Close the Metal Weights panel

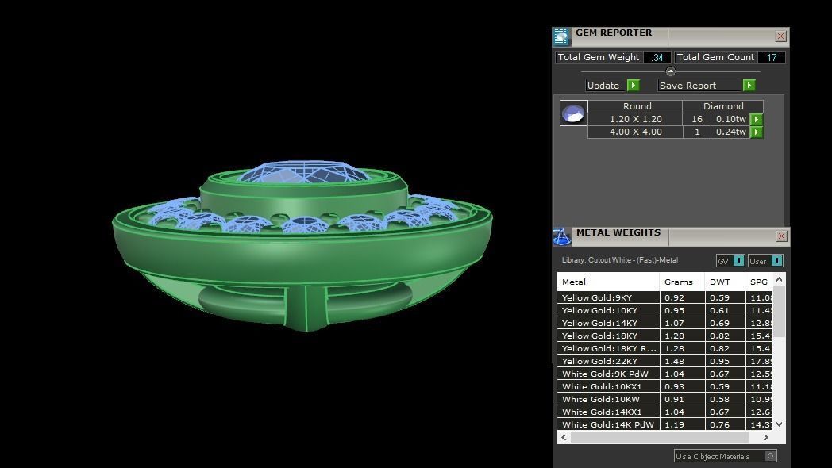pos(781,236)
